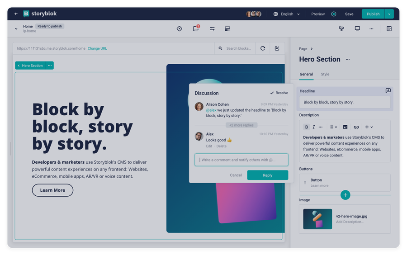407x255 pixels.
Task: Click the Ready to publish status badge
Action: 50,26
